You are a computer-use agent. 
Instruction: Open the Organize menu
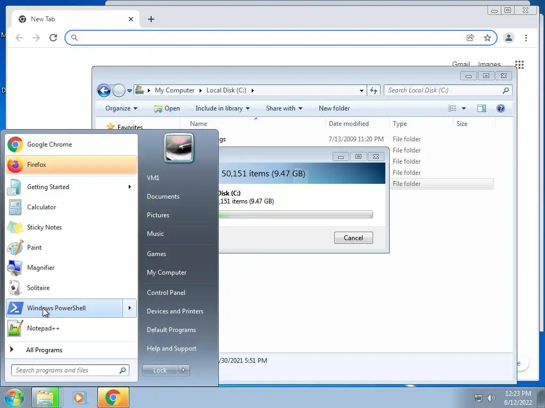121,108
